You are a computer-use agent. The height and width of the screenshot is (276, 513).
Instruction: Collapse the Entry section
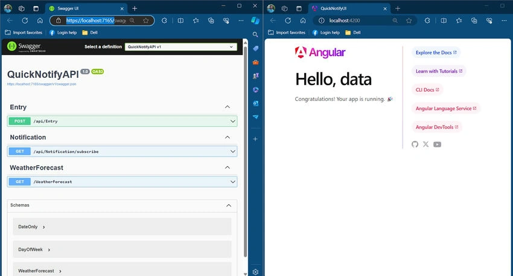pyautogui.click(x=228, y=107)
